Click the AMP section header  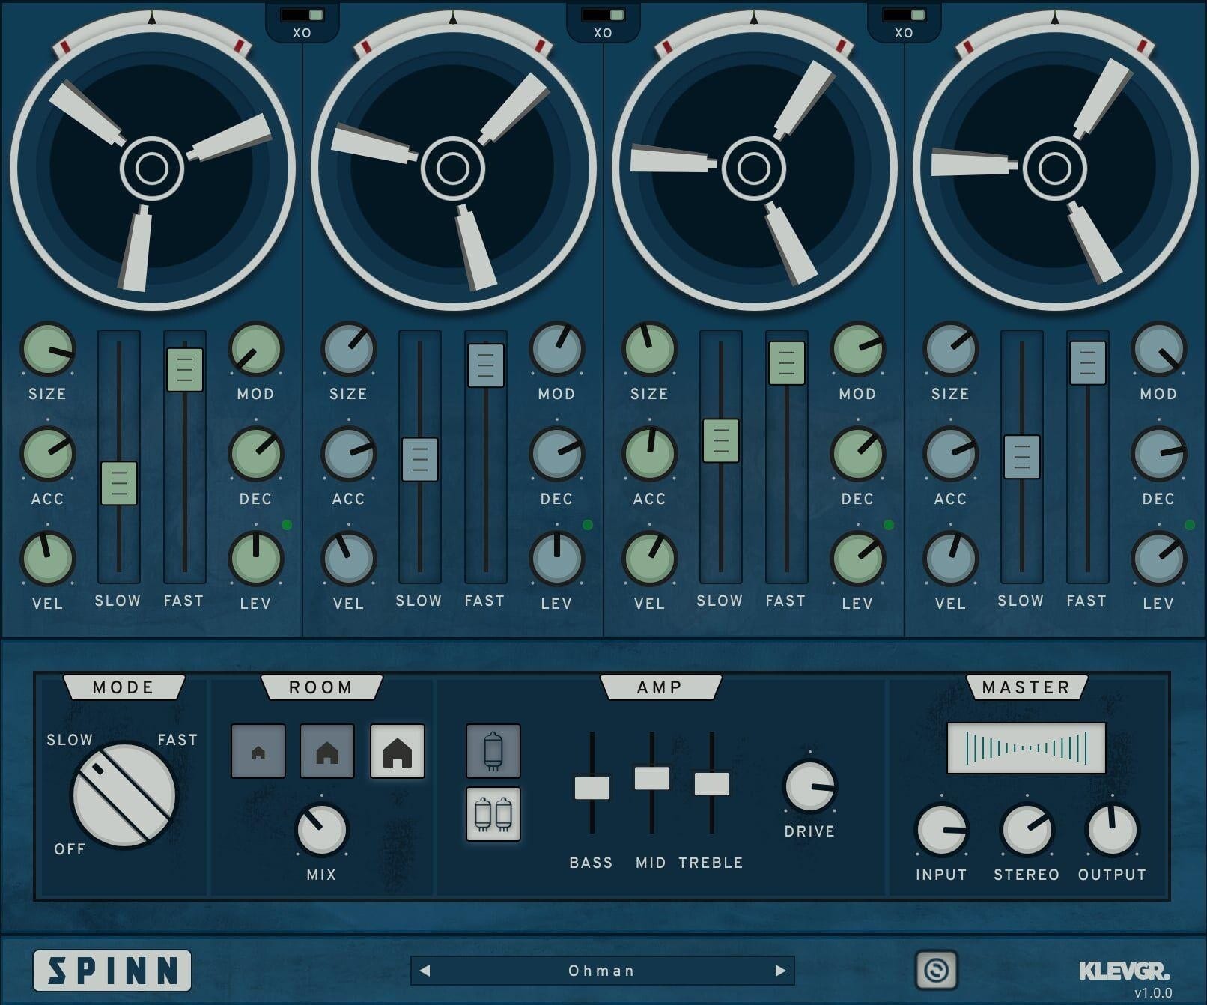(x=659, y=687)
